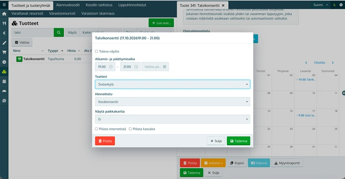Open the android-shaped sidebar icon
Screen dimensions: 345x179
(4, 91)
